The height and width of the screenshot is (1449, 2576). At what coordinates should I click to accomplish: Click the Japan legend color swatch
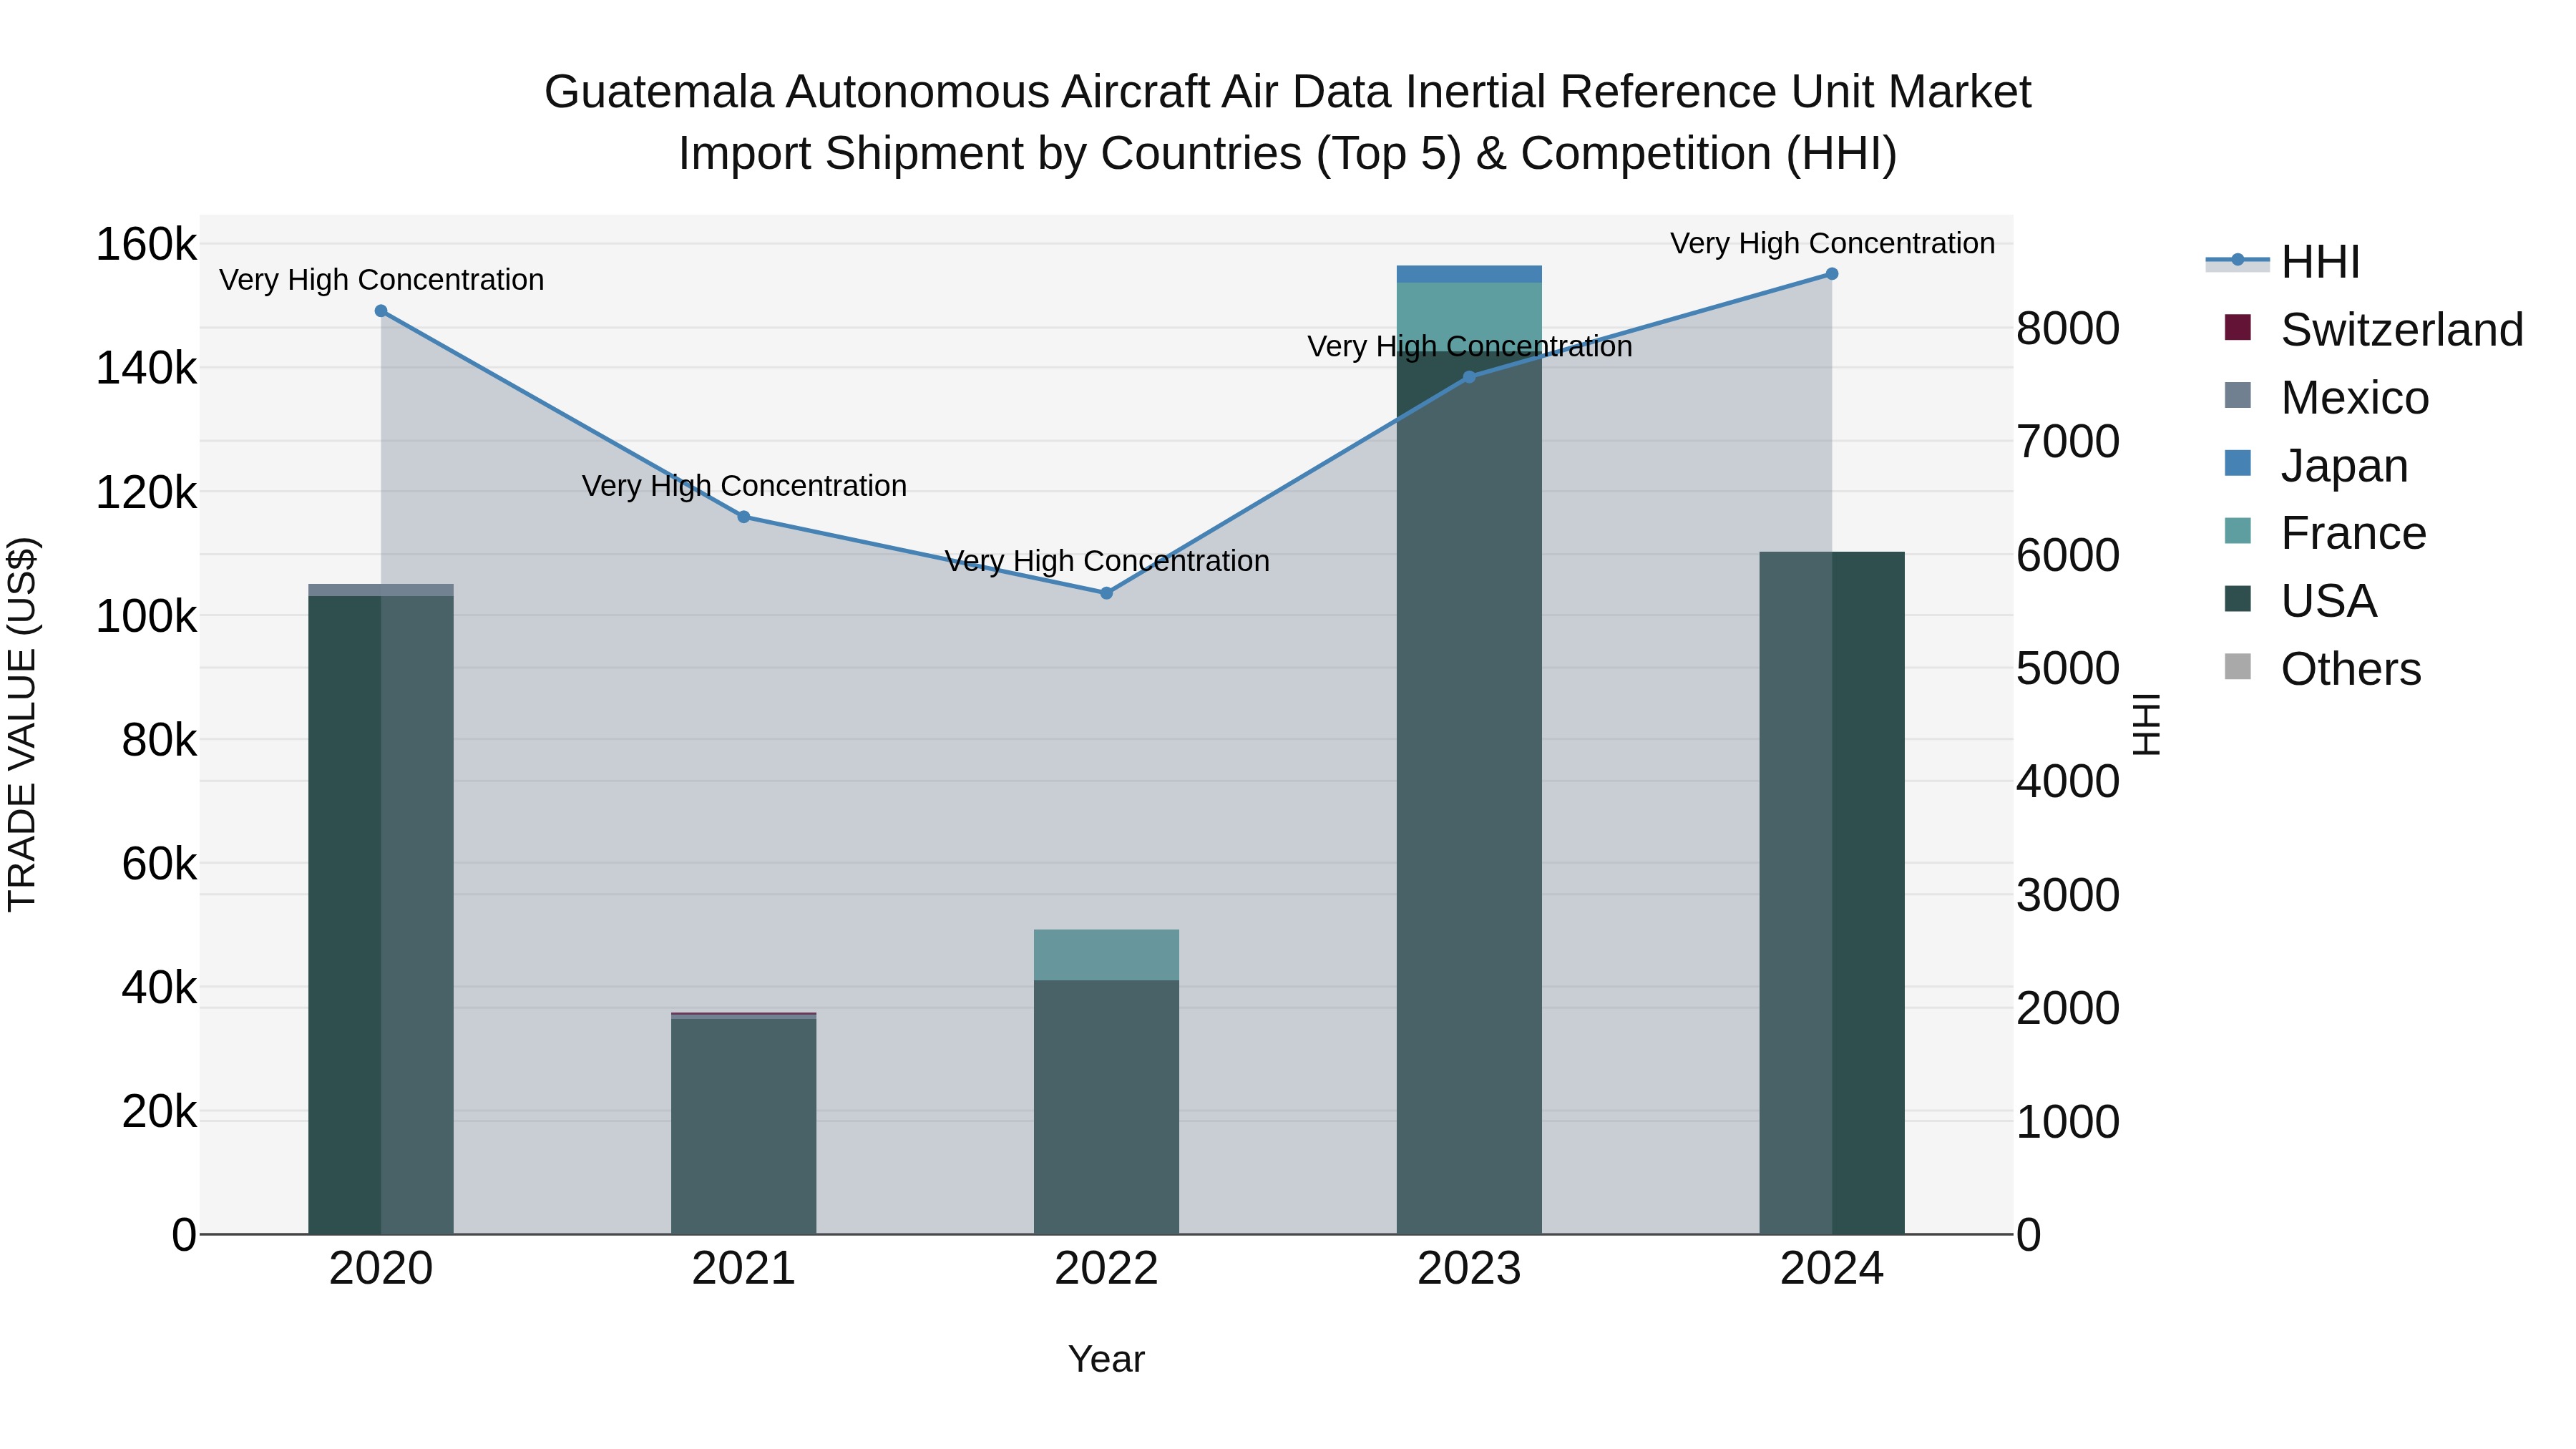tap(2238, 463)
